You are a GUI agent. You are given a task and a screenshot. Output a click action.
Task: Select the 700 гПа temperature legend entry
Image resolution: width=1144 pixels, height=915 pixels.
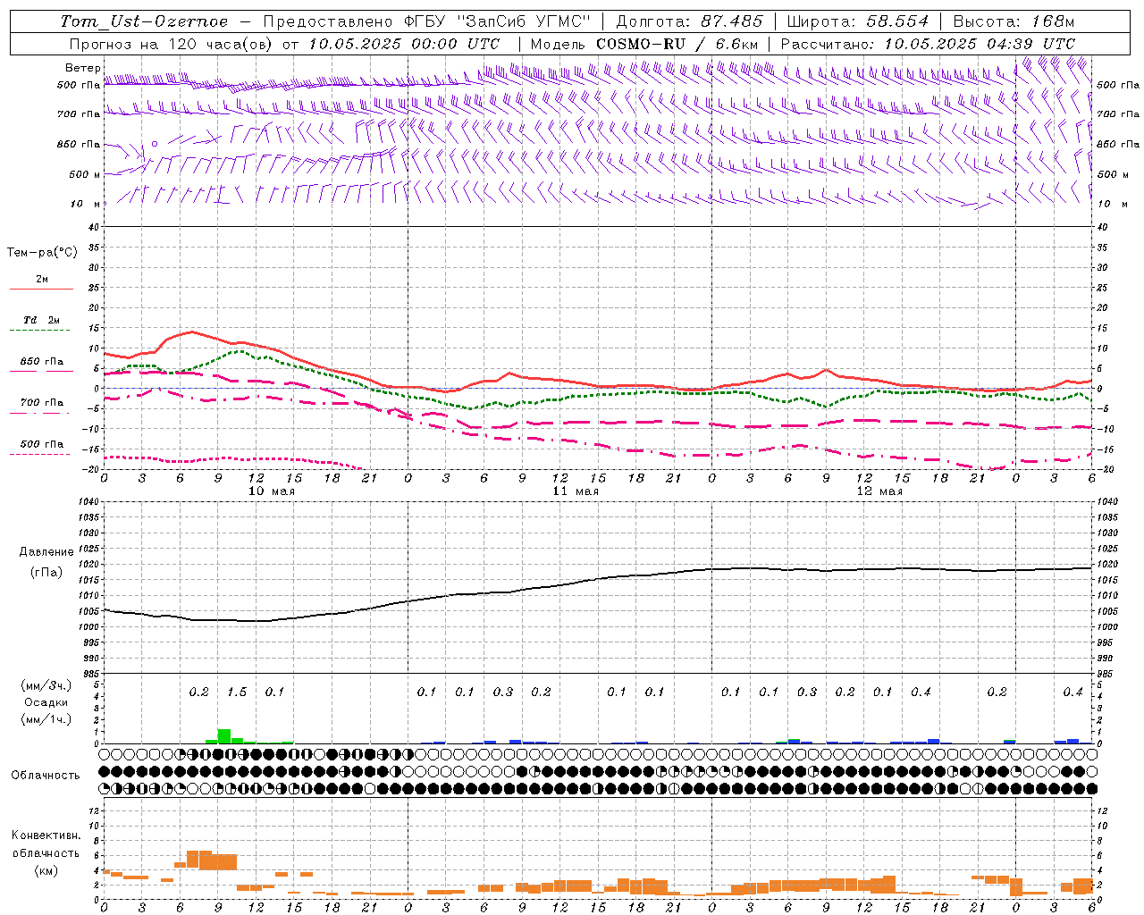pyautogui.click(x=41, y=407)
